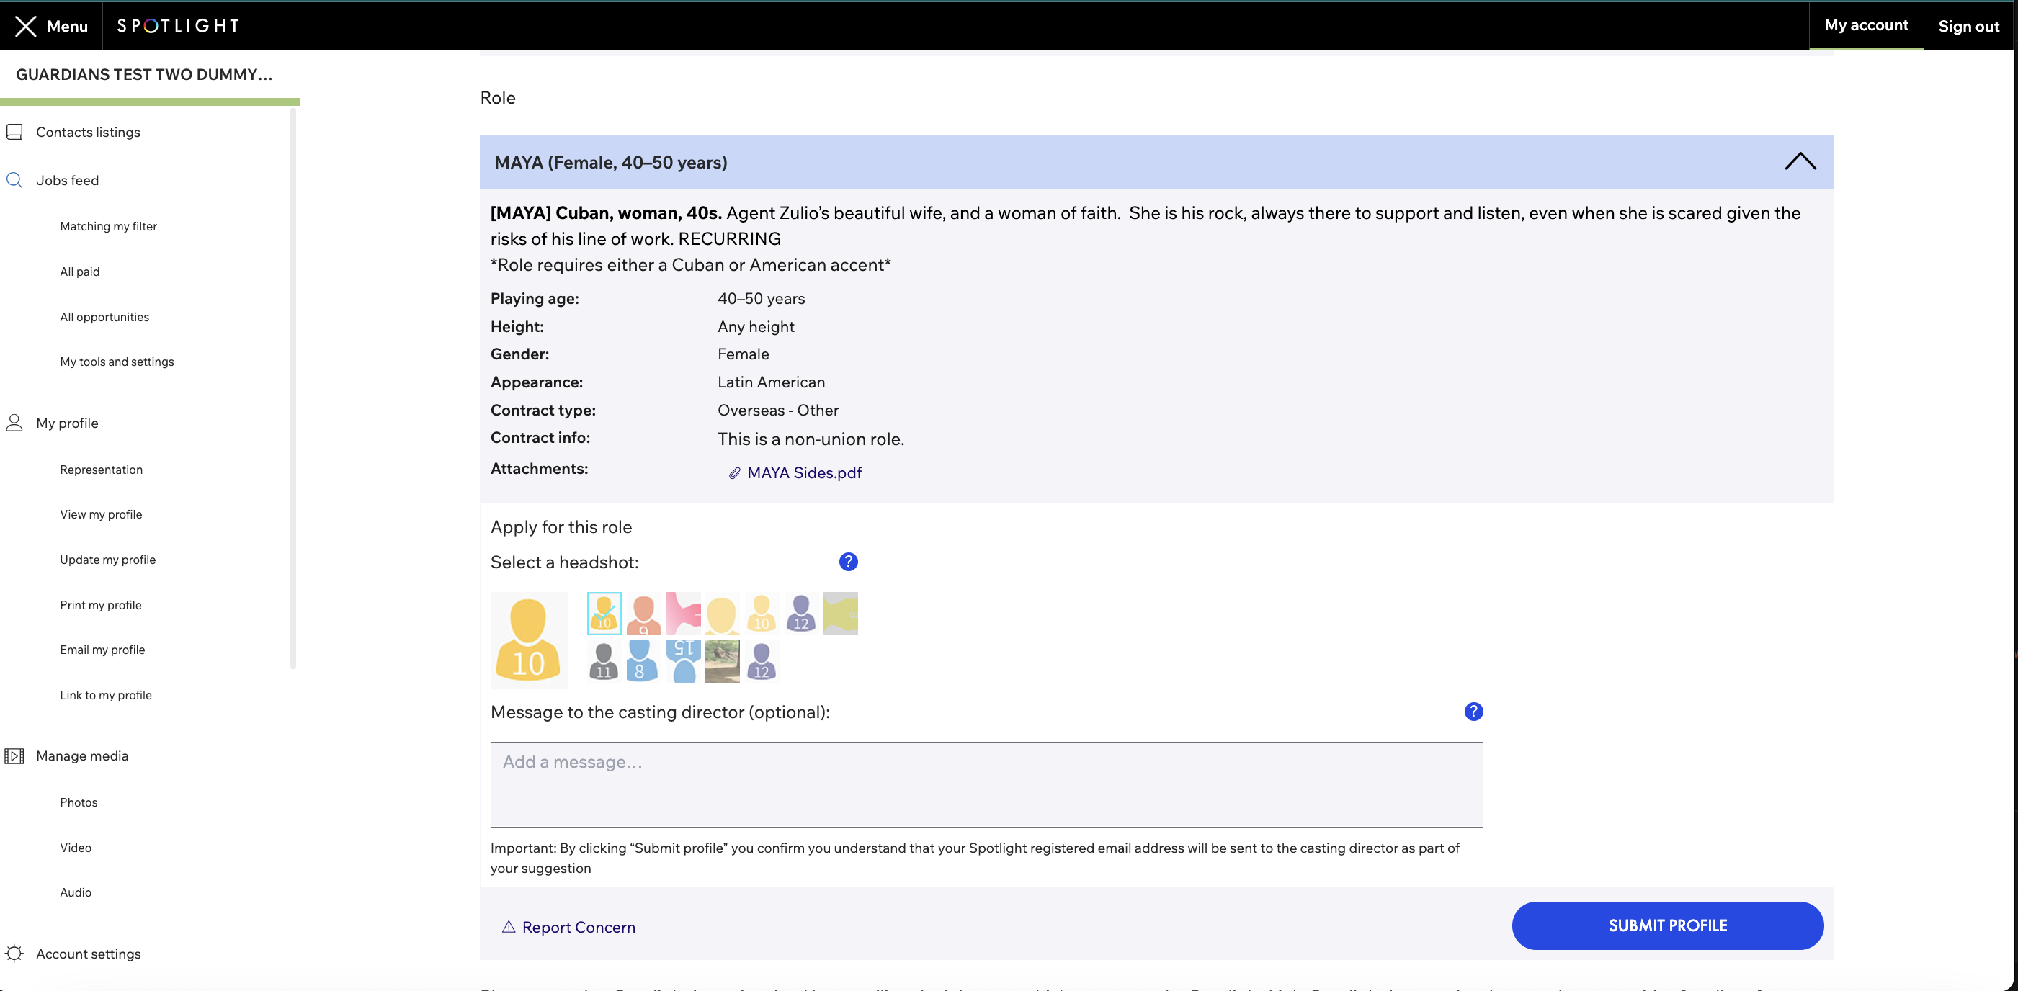Click the paperclip attachment icon
This screenshot has width=2018, height=991.
(x=734, y=473)
